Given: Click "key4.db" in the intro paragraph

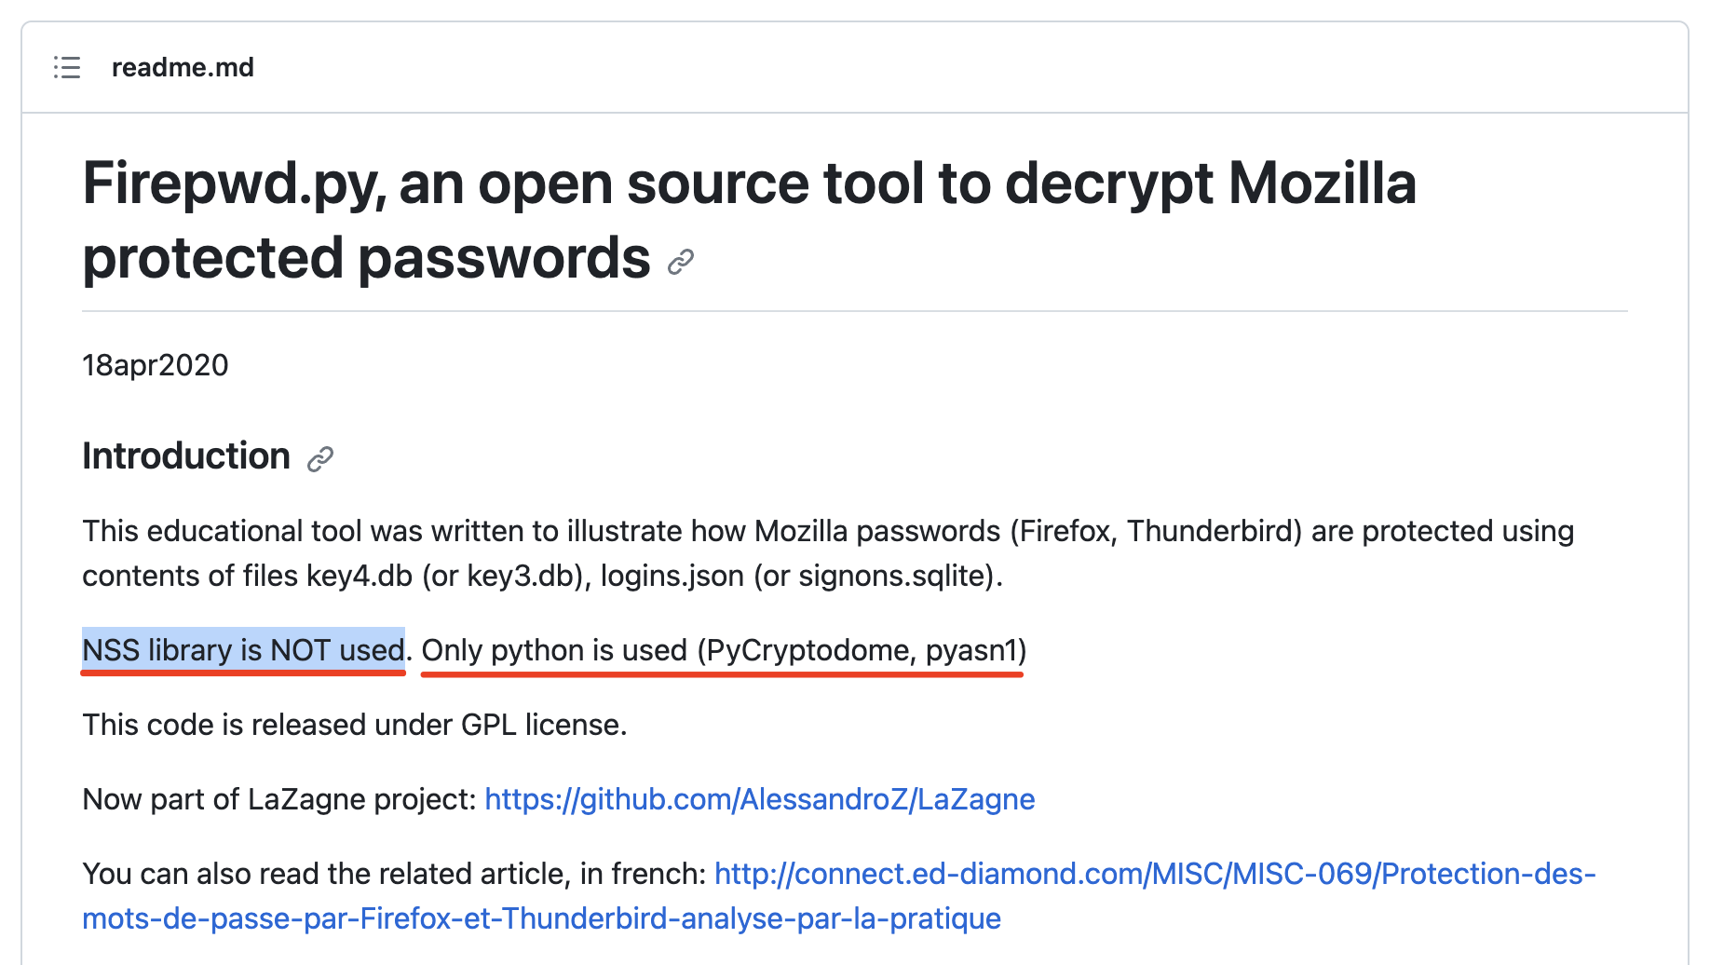Looking at the screenshot, I should click(x=360, y=576).
